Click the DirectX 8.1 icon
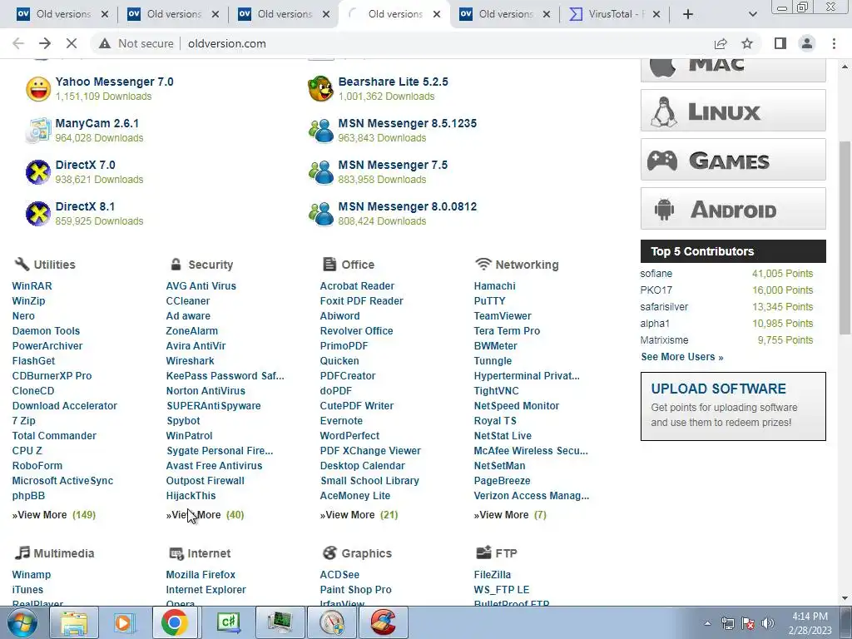 click(38, 214)
